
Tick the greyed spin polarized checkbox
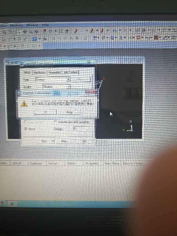point(26,122)
